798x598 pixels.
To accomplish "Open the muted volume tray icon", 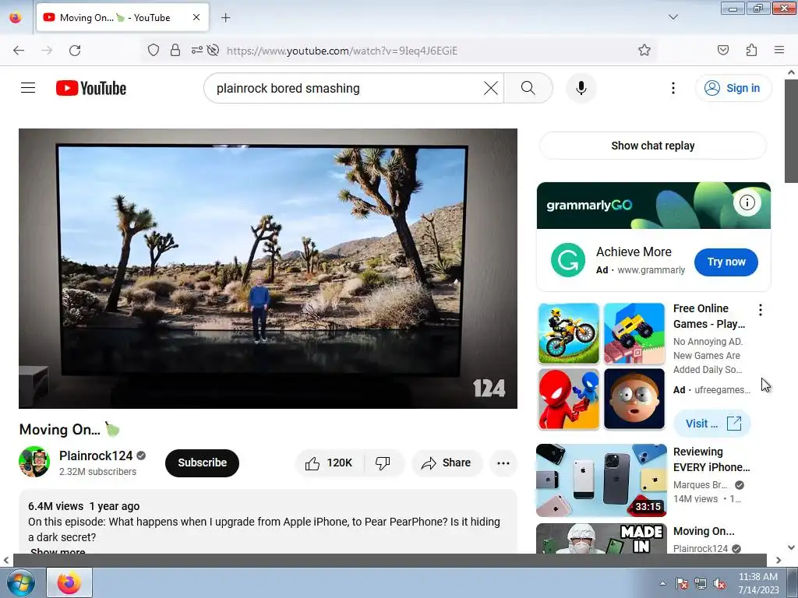I will pos(719,583).
